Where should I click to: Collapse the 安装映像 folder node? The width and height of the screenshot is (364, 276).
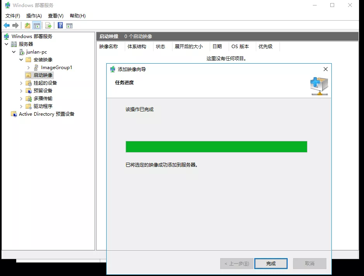21,60
